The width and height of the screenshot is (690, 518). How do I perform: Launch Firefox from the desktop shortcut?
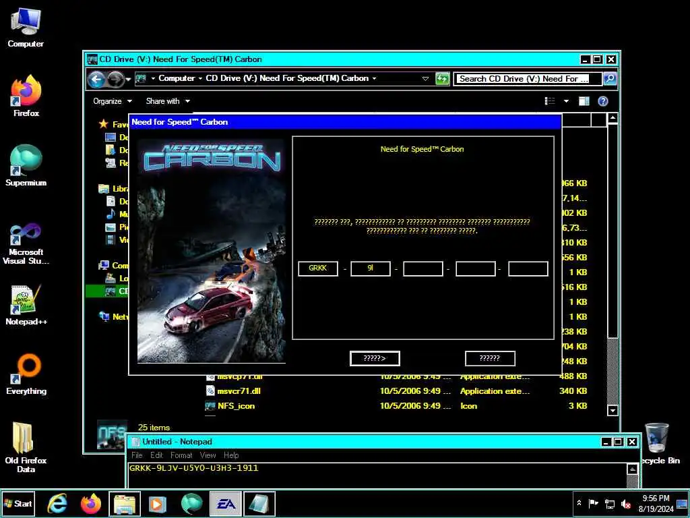coord(26,96)
